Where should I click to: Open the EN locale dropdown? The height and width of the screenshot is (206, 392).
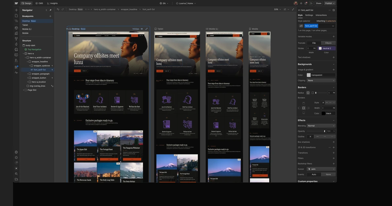164,3
